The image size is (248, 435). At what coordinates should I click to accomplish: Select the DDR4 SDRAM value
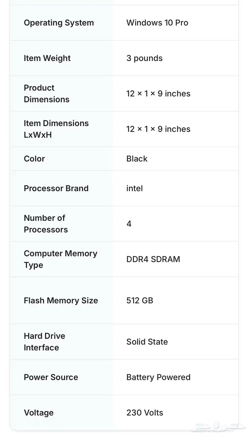(153, 259)
